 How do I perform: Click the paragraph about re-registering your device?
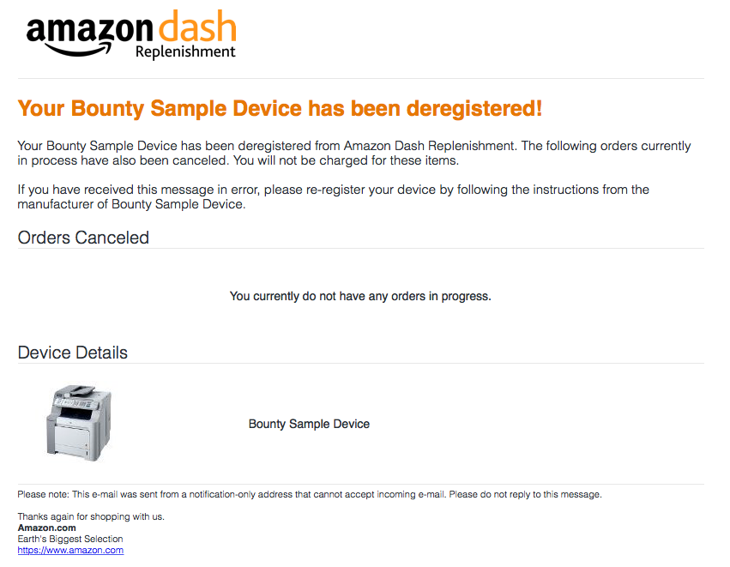pyautogui.click(x=334, y=197)
